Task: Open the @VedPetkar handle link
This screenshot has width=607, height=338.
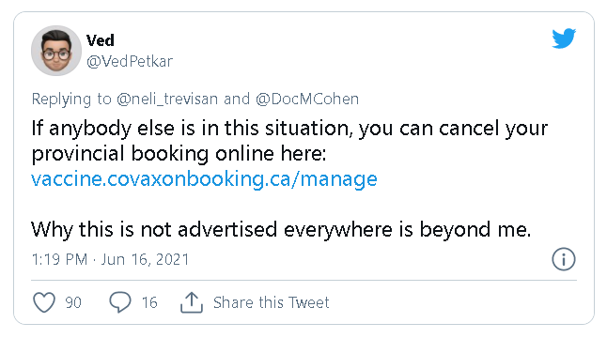Action: coord(130,61)
